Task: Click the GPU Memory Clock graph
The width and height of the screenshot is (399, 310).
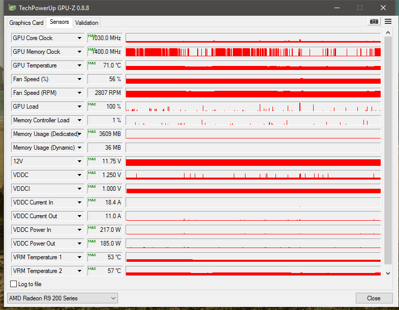Action: pos(253,52)
